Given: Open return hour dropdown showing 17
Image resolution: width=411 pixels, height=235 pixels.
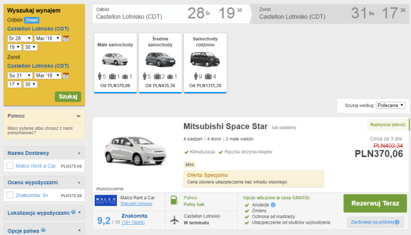Looking at the screenshot, I should coord(15,84).
